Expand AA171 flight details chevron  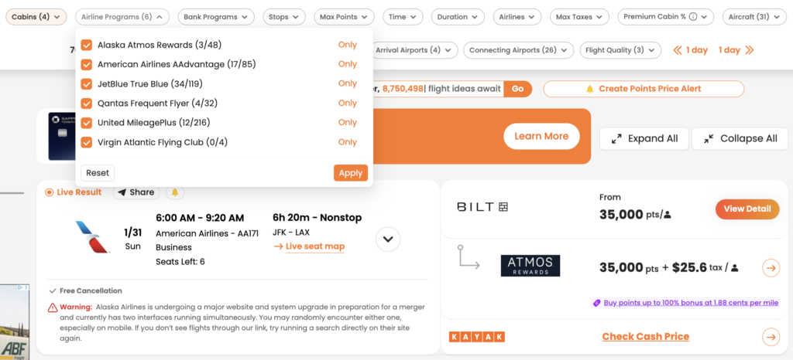coord(388,239)
